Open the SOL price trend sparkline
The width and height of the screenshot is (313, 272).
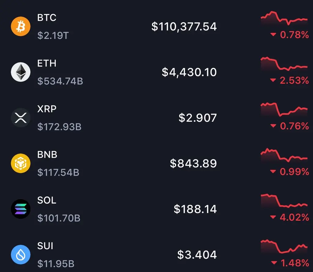[x=284, y=201]
